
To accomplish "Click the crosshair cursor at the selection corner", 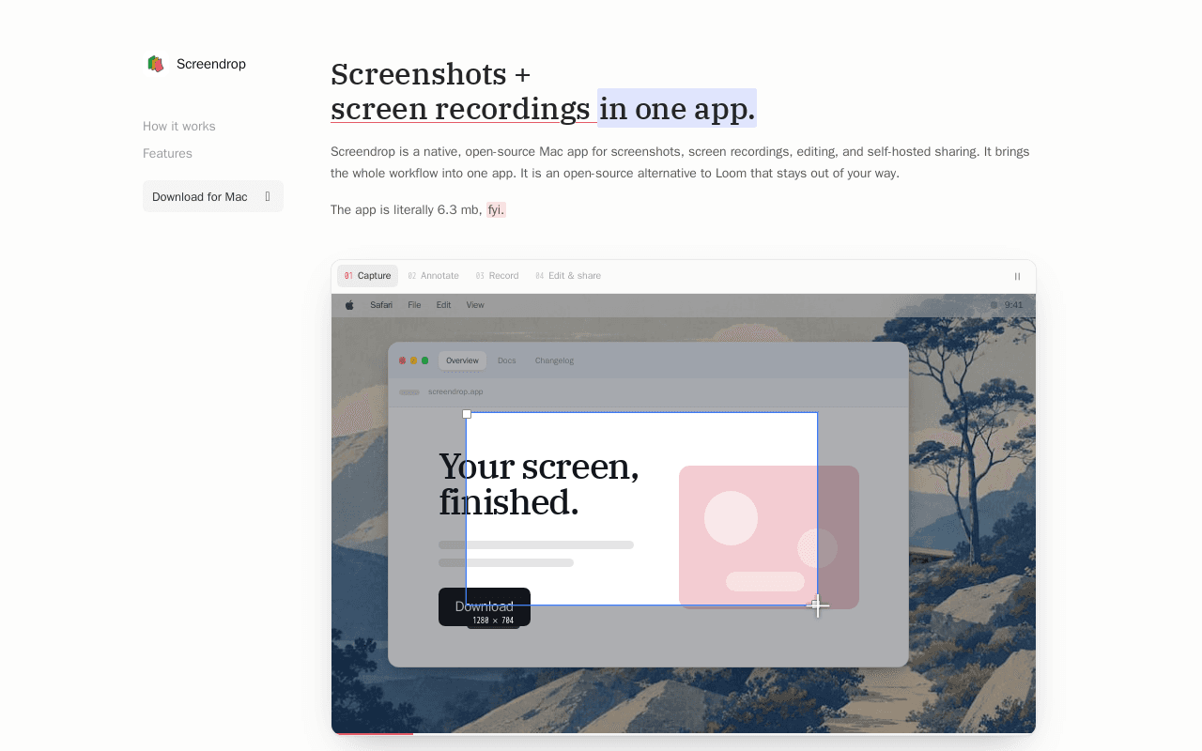I will [x=818, y=605].
